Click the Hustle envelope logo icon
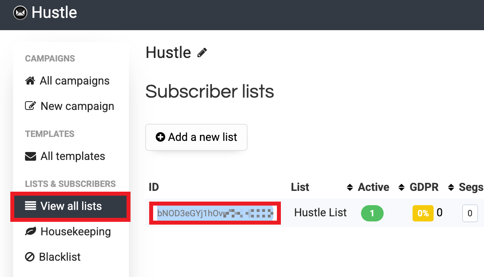Screen dimensions: 484x277 [20, 13]
